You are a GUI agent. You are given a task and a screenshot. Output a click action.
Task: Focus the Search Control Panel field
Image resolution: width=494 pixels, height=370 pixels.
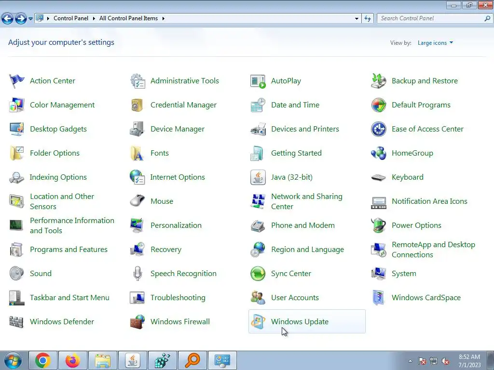pos(435,19)
